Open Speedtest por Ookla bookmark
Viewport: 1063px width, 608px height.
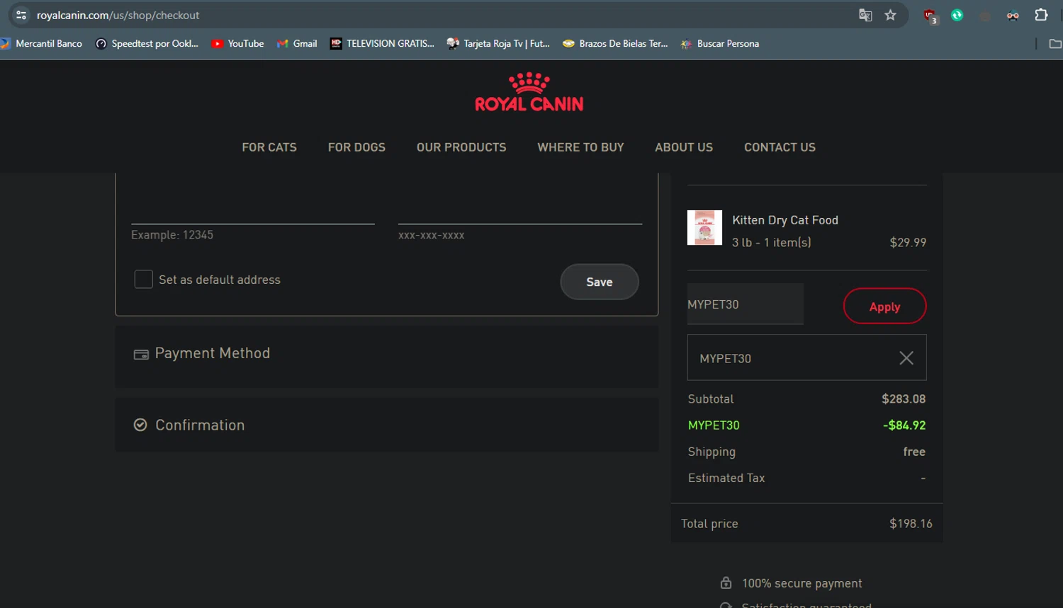coord(147,44)
